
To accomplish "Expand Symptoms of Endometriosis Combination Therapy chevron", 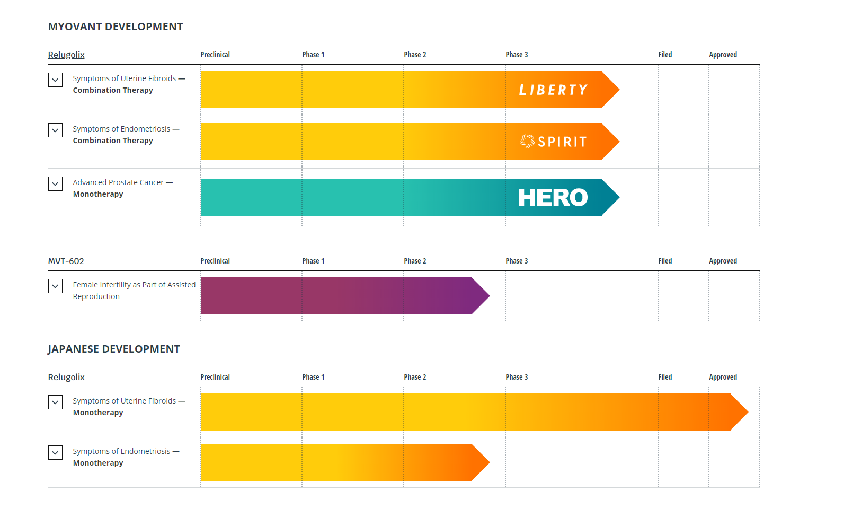I will click(x=55, y=130).
